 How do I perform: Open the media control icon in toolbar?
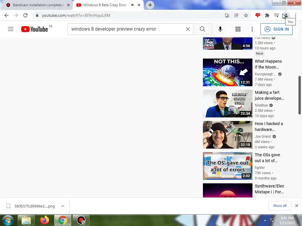click(277, 15)
